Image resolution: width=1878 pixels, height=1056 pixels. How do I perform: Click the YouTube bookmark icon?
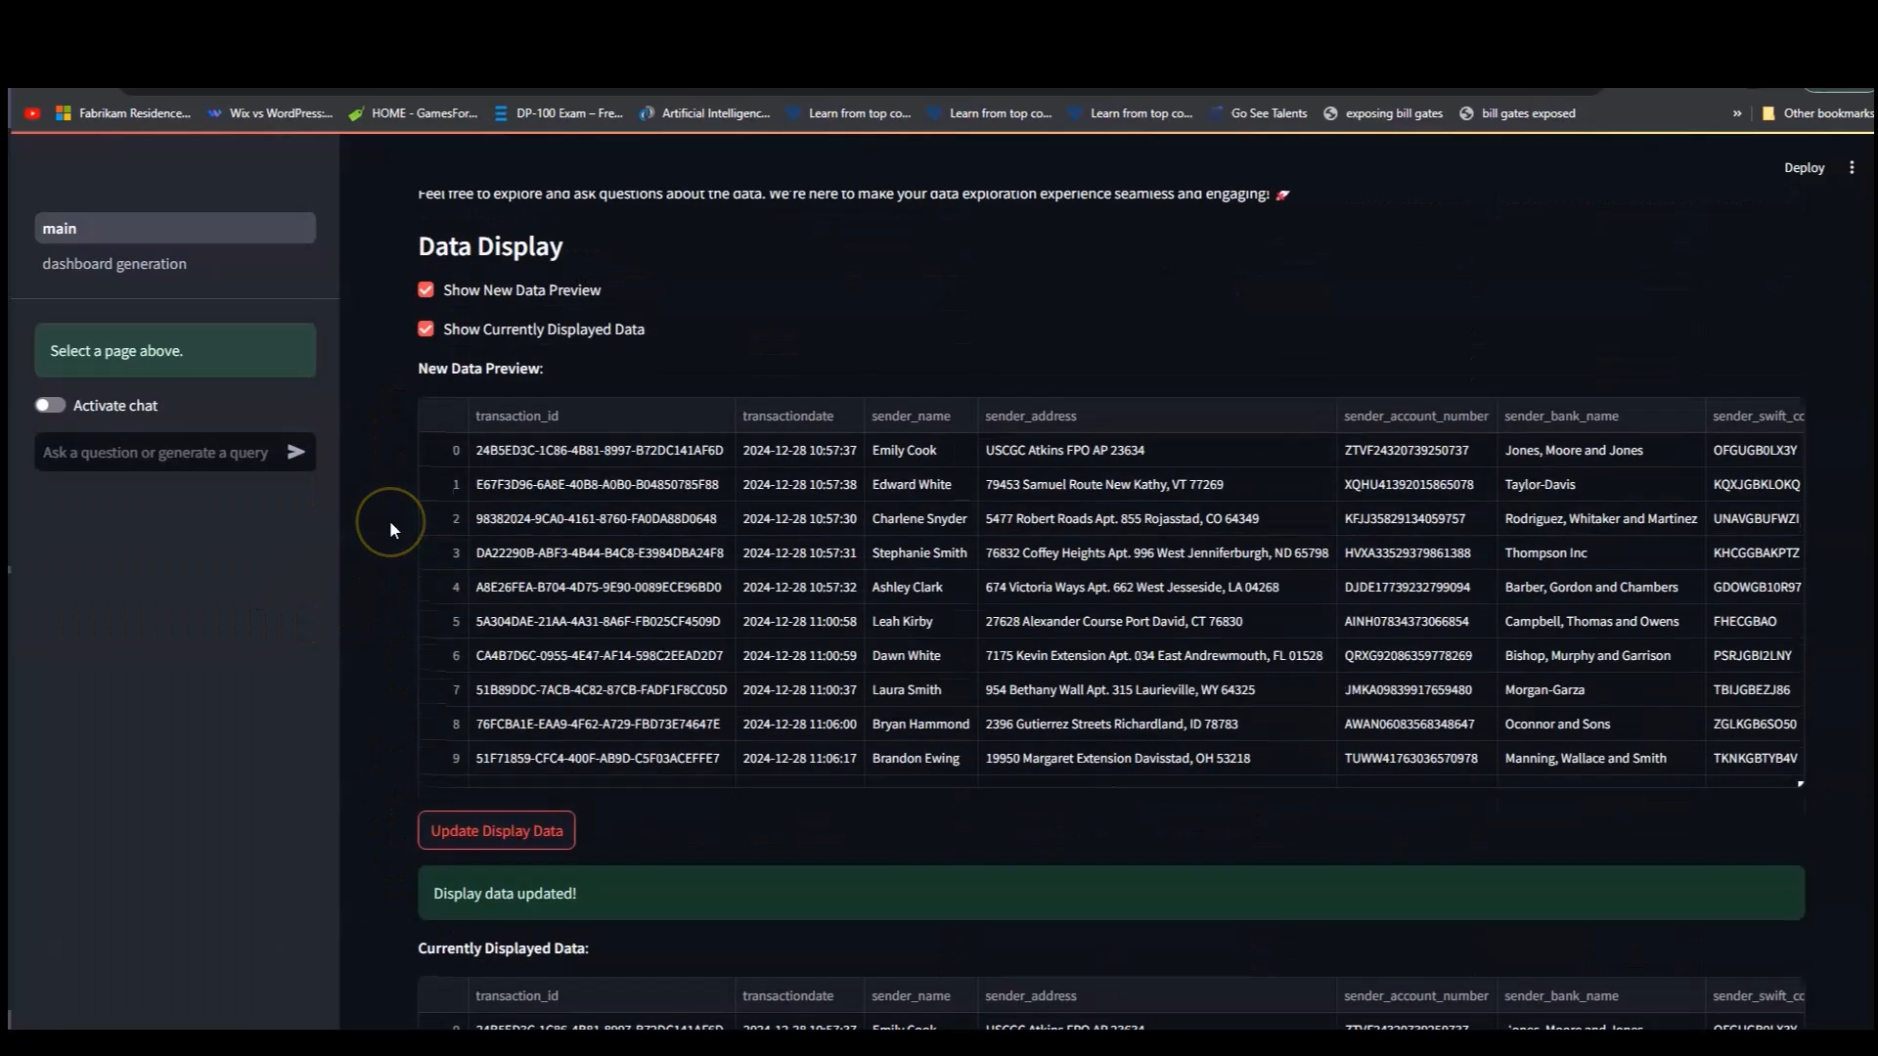32,113
